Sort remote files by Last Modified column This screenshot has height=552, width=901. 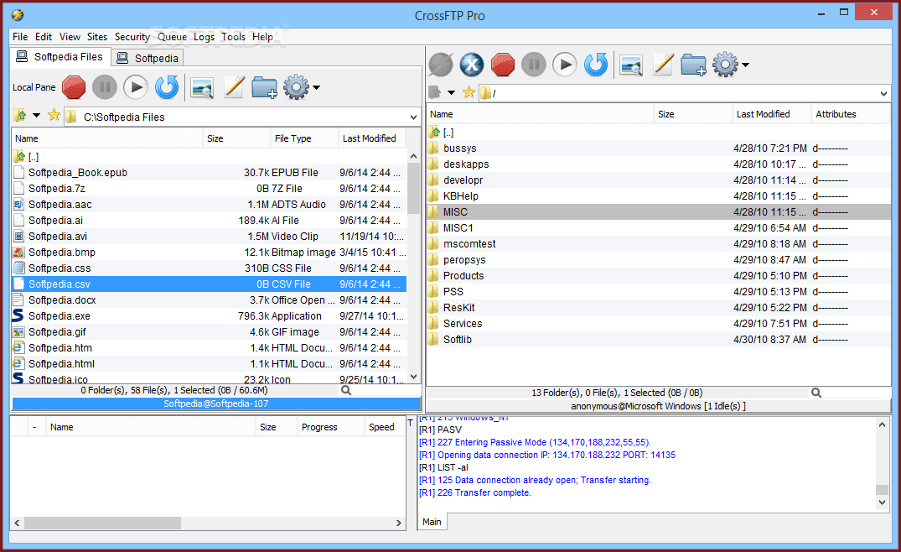tap(763, 114)
